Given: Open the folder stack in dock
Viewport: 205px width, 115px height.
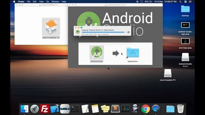Looking at the screenshot, I should pos(170,109).
